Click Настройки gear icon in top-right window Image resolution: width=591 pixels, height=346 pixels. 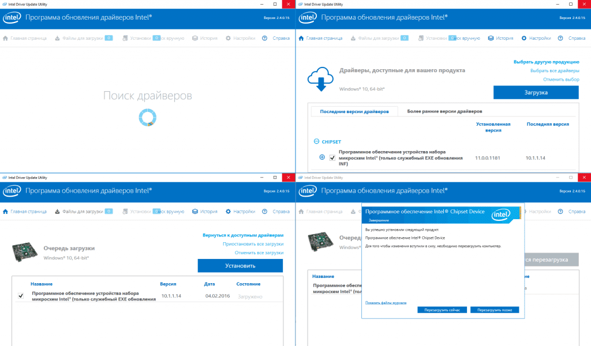524,38
